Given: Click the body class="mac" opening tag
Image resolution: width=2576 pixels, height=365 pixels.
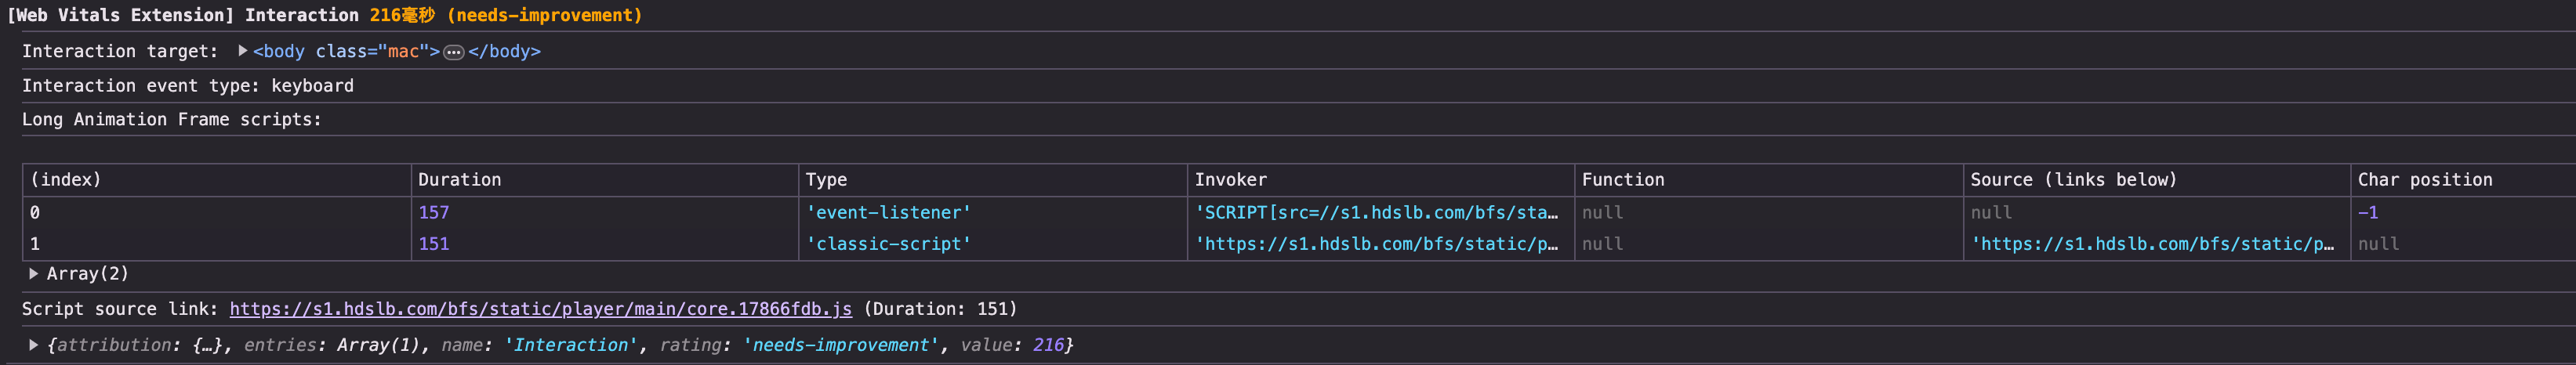Looking at the screenshot, I should point(346,52).
